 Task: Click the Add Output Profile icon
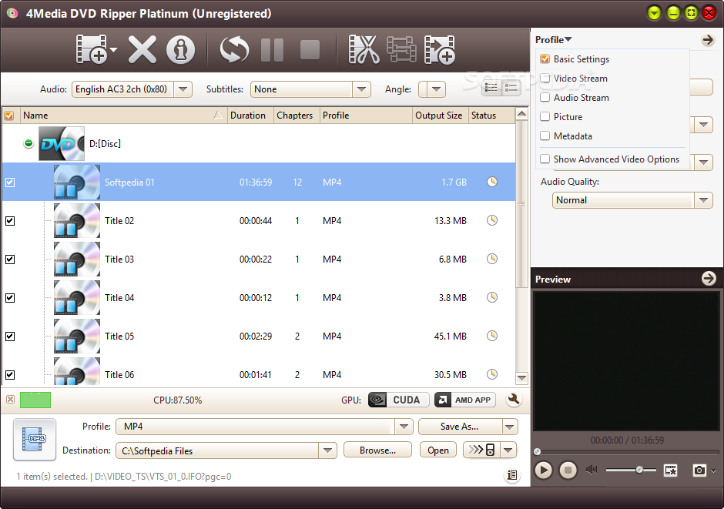[440, 49]
